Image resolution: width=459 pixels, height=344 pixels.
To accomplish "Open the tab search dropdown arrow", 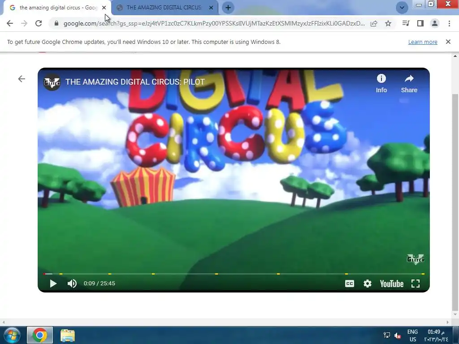I will point(402,8).
